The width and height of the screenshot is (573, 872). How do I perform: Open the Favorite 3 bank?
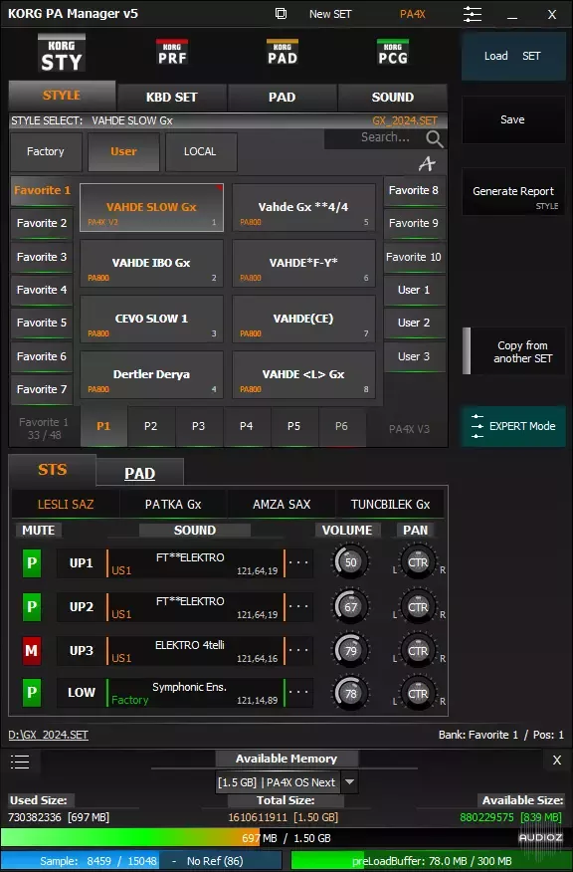pyautogui.click(x=42, y=257)
